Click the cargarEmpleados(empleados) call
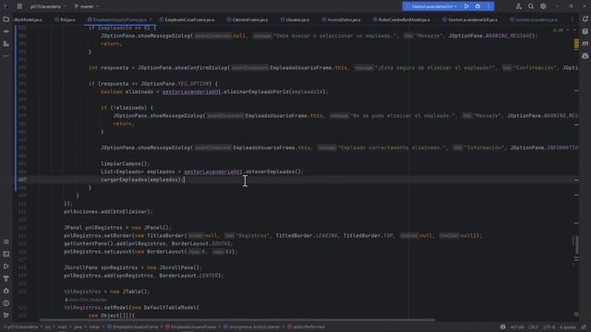 141,180
